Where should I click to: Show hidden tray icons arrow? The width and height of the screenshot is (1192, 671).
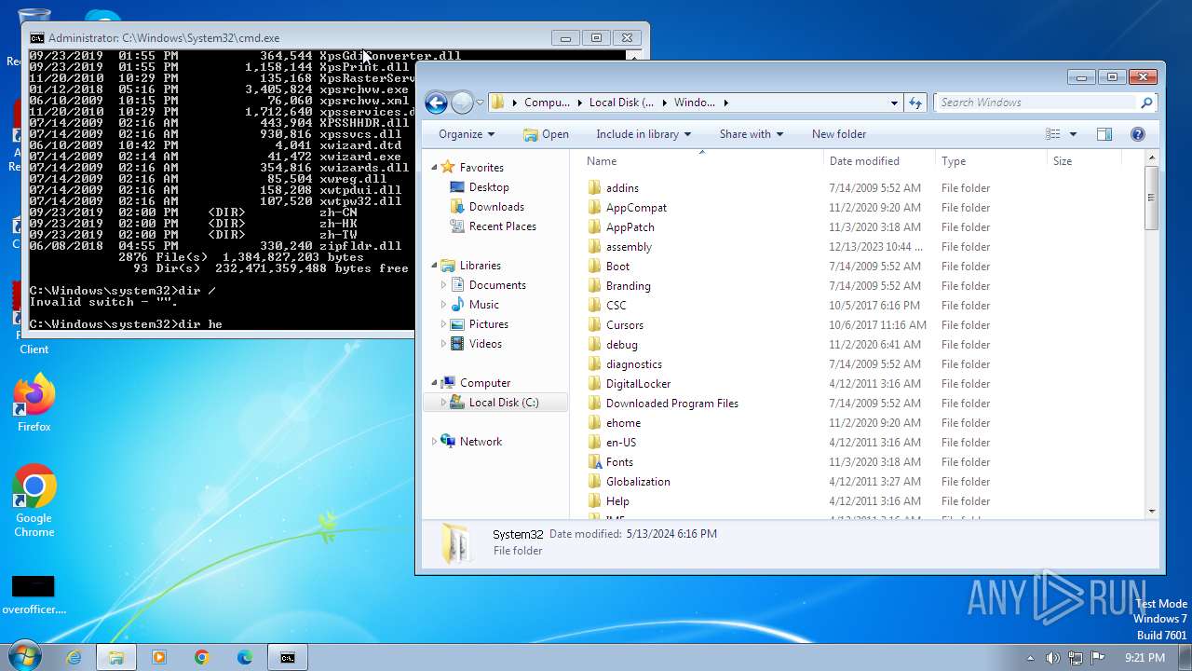[x=1030, y=658]
